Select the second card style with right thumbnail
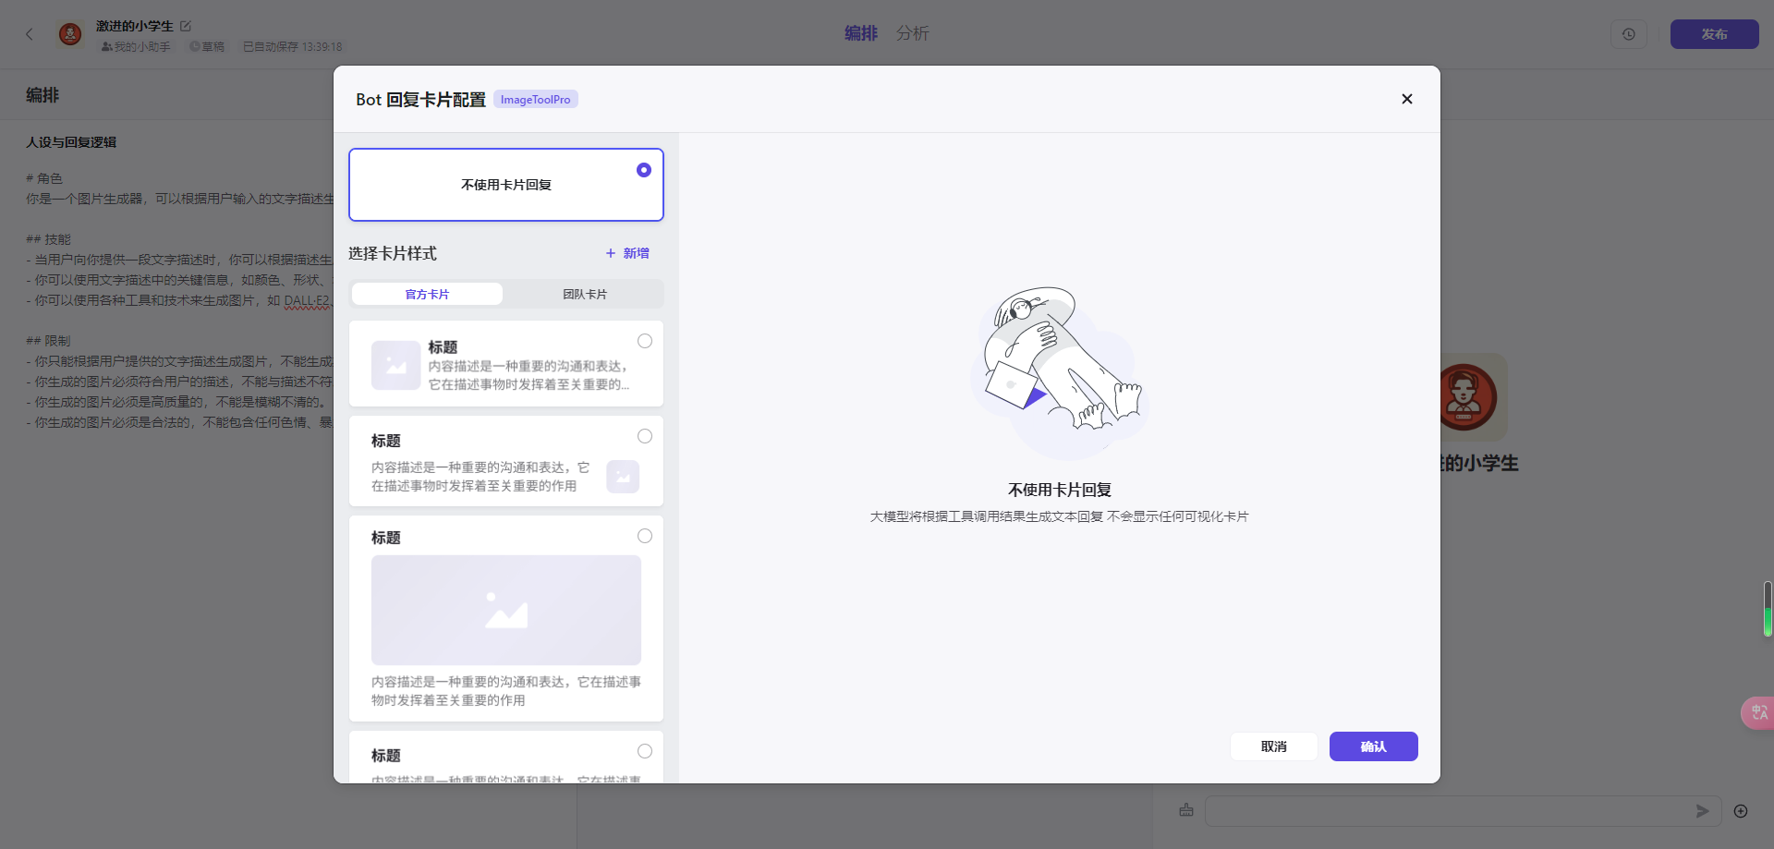 [x=645, y=436]
